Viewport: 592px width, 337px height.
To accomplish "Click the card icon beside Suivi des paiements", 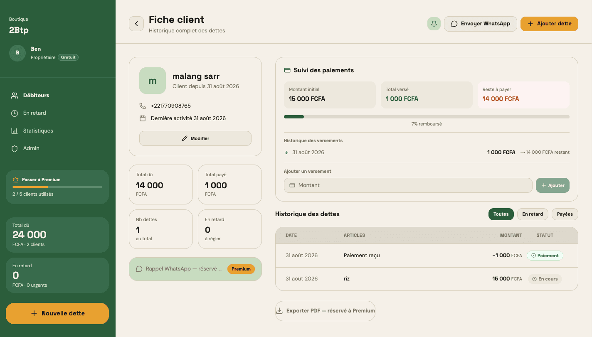I will (287, 70).
